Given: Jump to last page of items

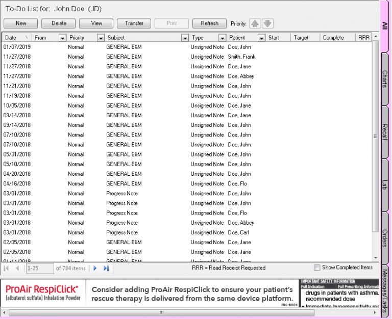Looking at the screenshot, I should pos(106,268).
